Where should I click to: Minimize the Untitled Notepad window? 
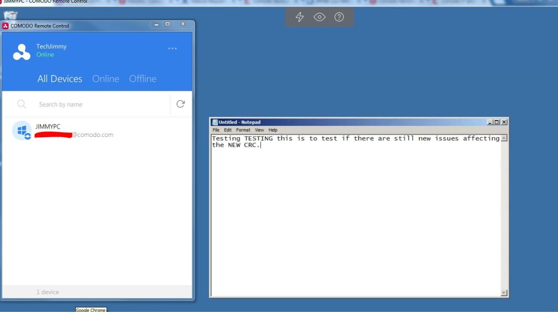click(x=490, y=122)
